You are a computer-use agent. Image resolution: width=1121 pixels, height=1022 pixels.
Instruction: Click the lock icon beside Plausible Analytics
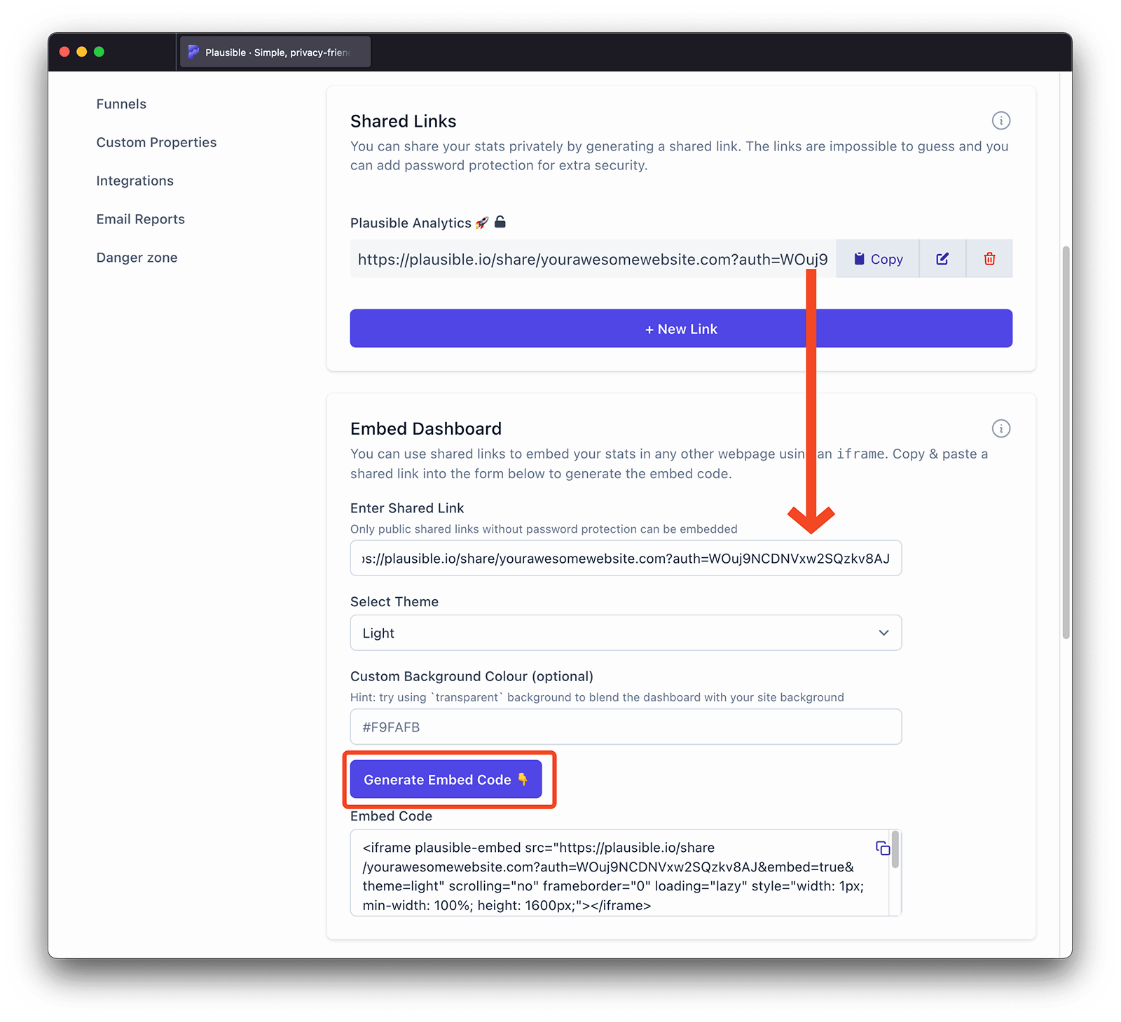500,222
